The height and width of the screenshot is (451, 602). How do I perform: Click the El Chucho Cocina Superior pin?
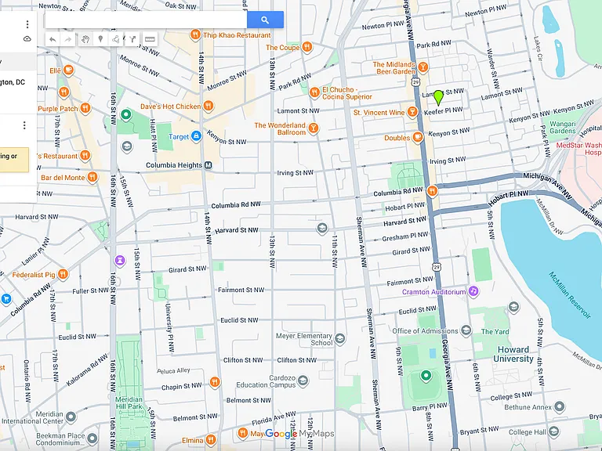[314, 92]
